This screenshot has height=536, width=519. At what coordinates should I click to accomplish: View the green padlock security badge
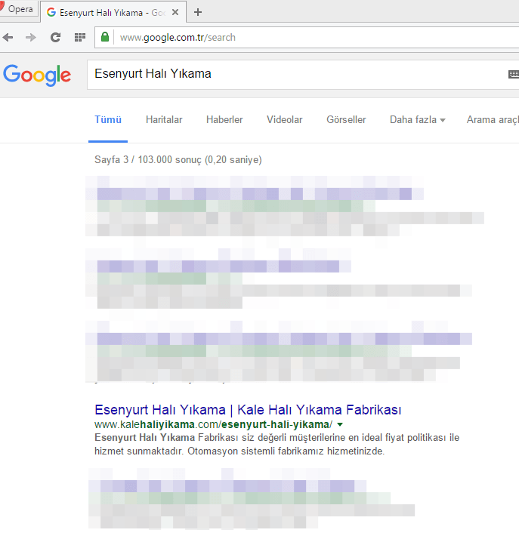pyautogui.click(x=105, y=37)
